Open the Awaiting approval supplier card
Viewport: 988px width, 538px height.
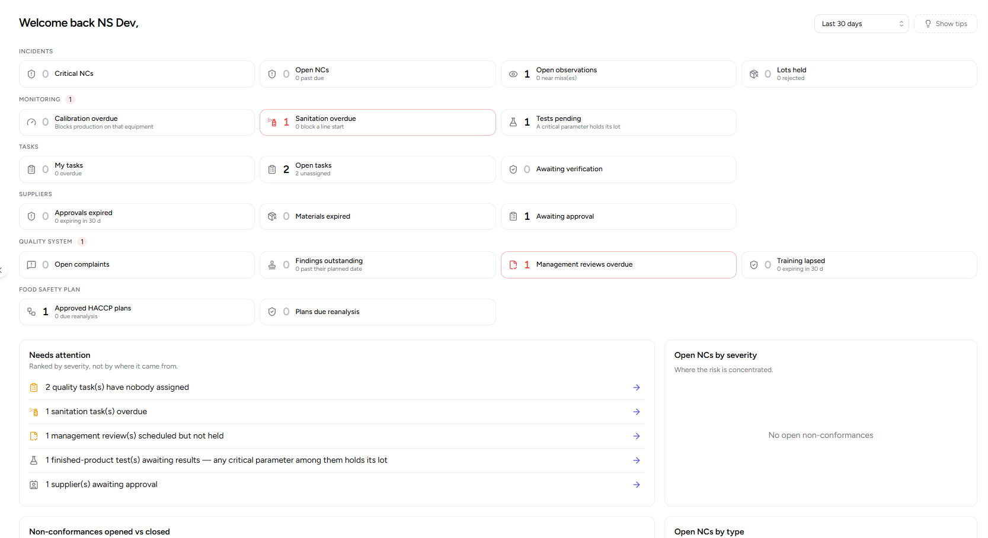coord(618,217)
